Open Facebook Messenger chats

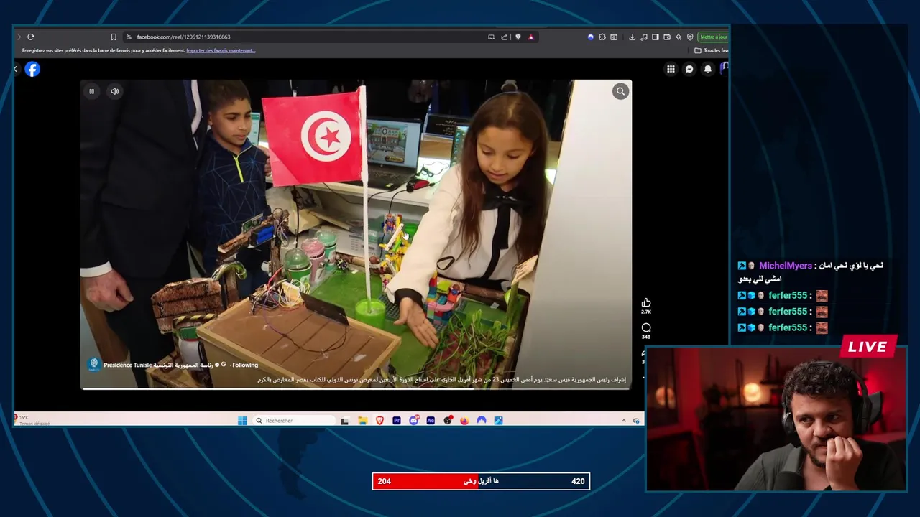[x=689, y=69]
